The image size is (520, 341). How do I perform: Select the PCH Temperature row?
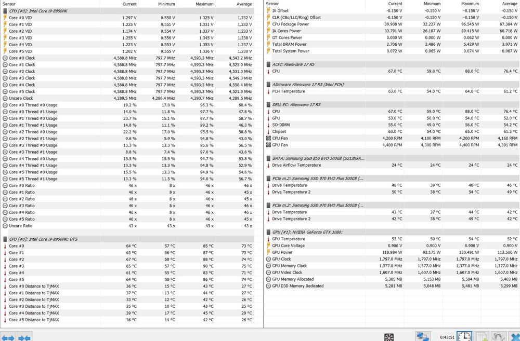click(x=289, y=91)
